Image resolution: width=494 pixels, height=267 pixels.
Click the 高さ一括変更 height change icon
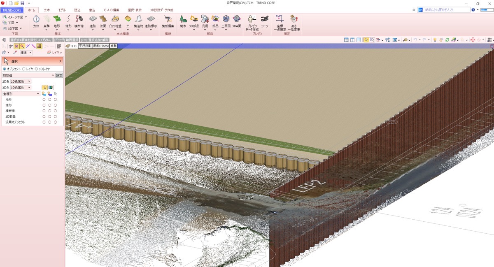click(x=294, y=21)
